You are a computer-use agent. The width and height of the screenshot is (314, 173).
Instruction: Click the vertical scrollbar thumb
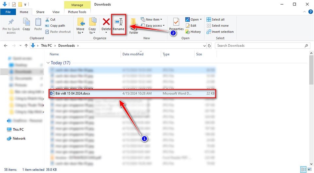311,70
